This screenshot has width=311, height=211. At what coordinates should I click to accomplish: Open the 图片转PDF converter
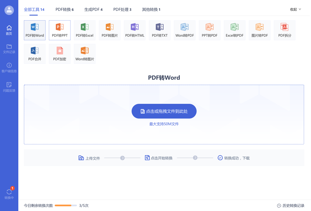[259, 30]
